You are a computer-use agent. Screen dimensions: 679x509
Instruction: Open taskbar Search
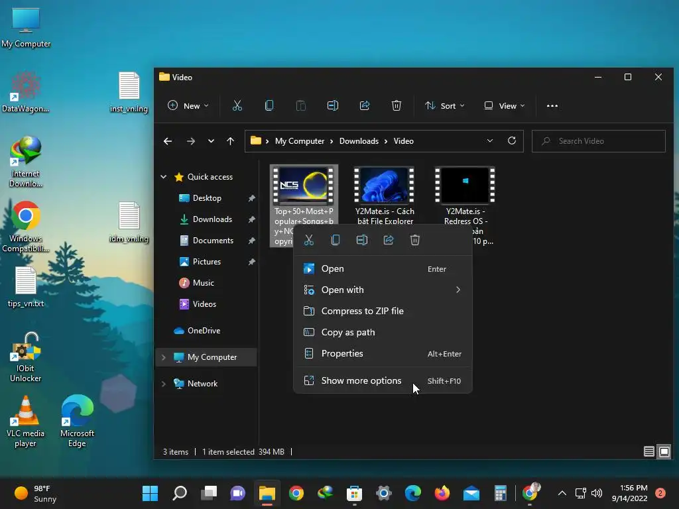[x=179, y=493]
